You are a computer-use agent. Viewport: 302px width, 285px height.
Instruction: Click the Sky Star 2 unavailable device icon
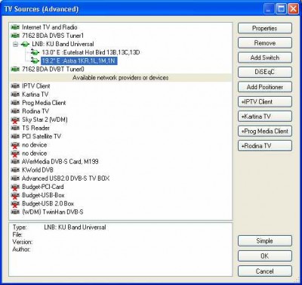pos(15,119)
